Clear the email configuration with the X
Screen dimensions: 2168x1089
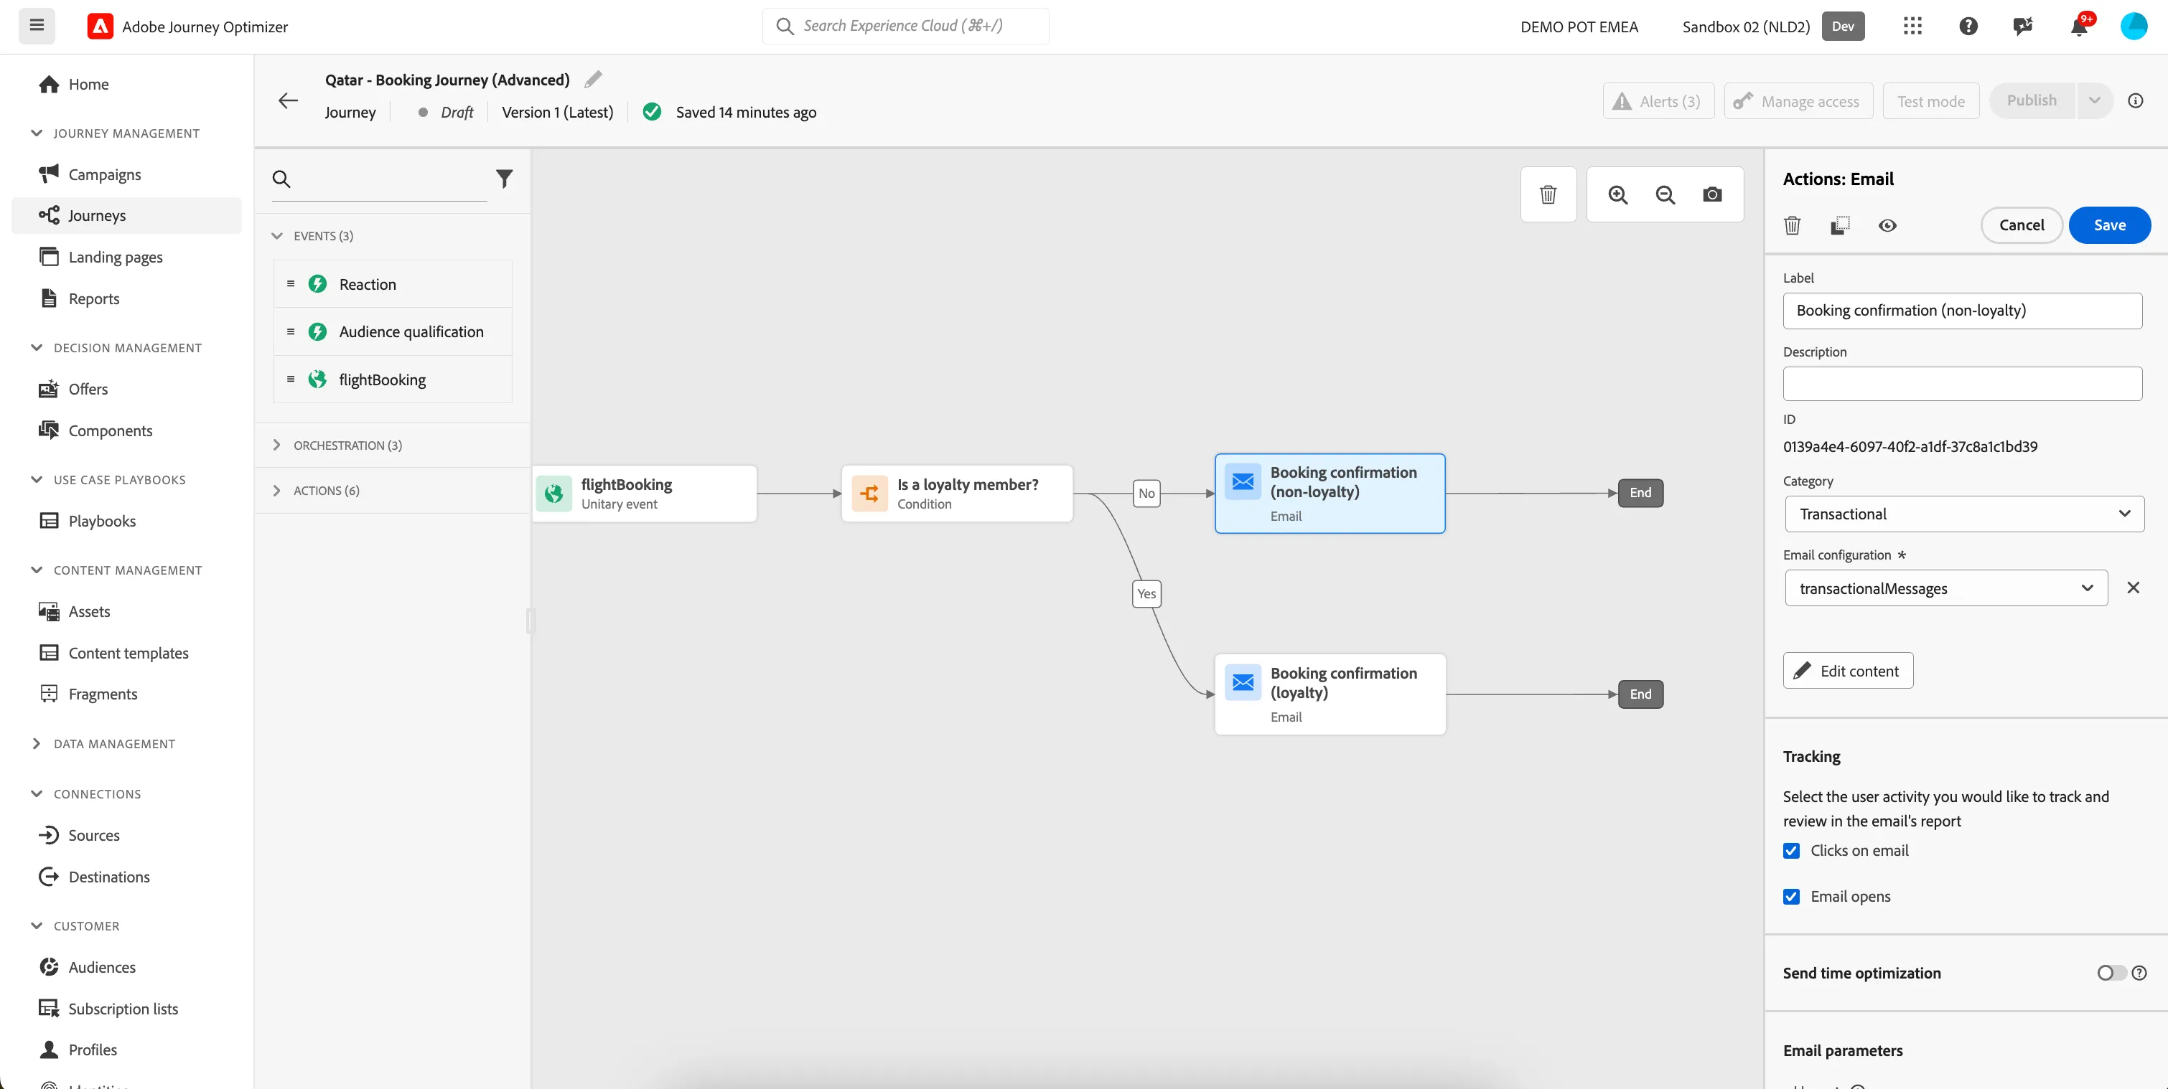point(2133,588)
